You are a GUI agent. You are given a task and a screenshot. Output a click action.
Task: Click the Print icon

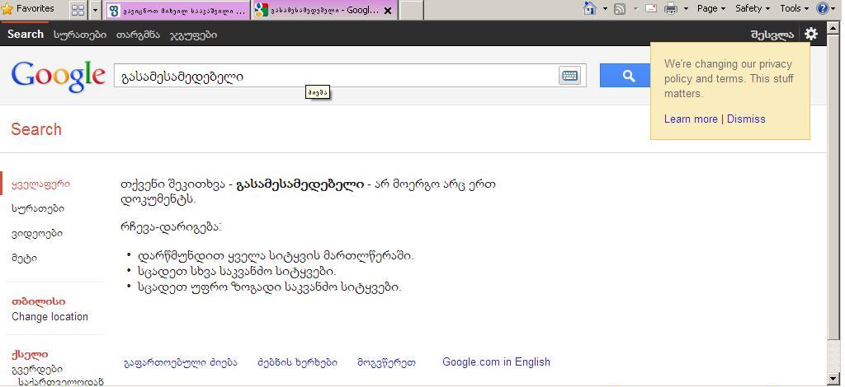[x=670, y=8]
